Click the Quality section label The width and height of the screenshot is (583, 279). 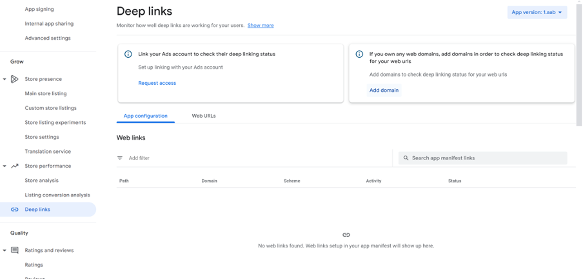[x=19, y=233]
